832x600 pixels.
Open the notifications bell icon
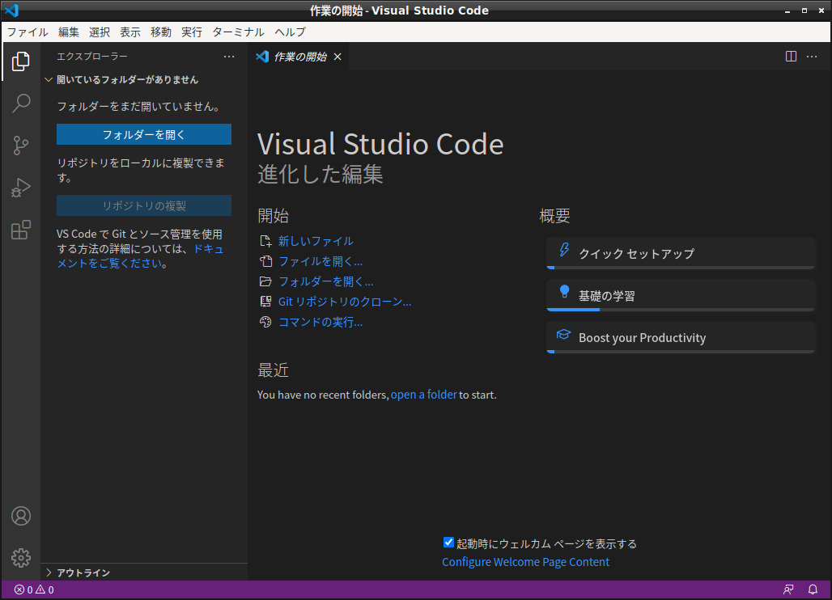[813, 589]
